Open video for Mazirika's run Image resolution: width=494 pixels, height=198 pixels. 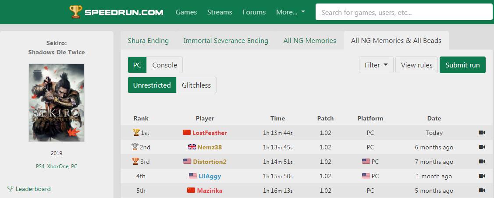[482, 191]
